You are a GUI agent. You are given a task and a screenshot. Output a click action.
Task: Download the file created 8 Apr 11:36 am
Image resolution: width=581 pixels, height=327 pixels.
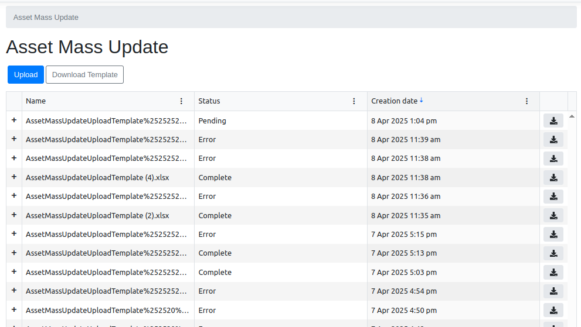click(553, 197)
